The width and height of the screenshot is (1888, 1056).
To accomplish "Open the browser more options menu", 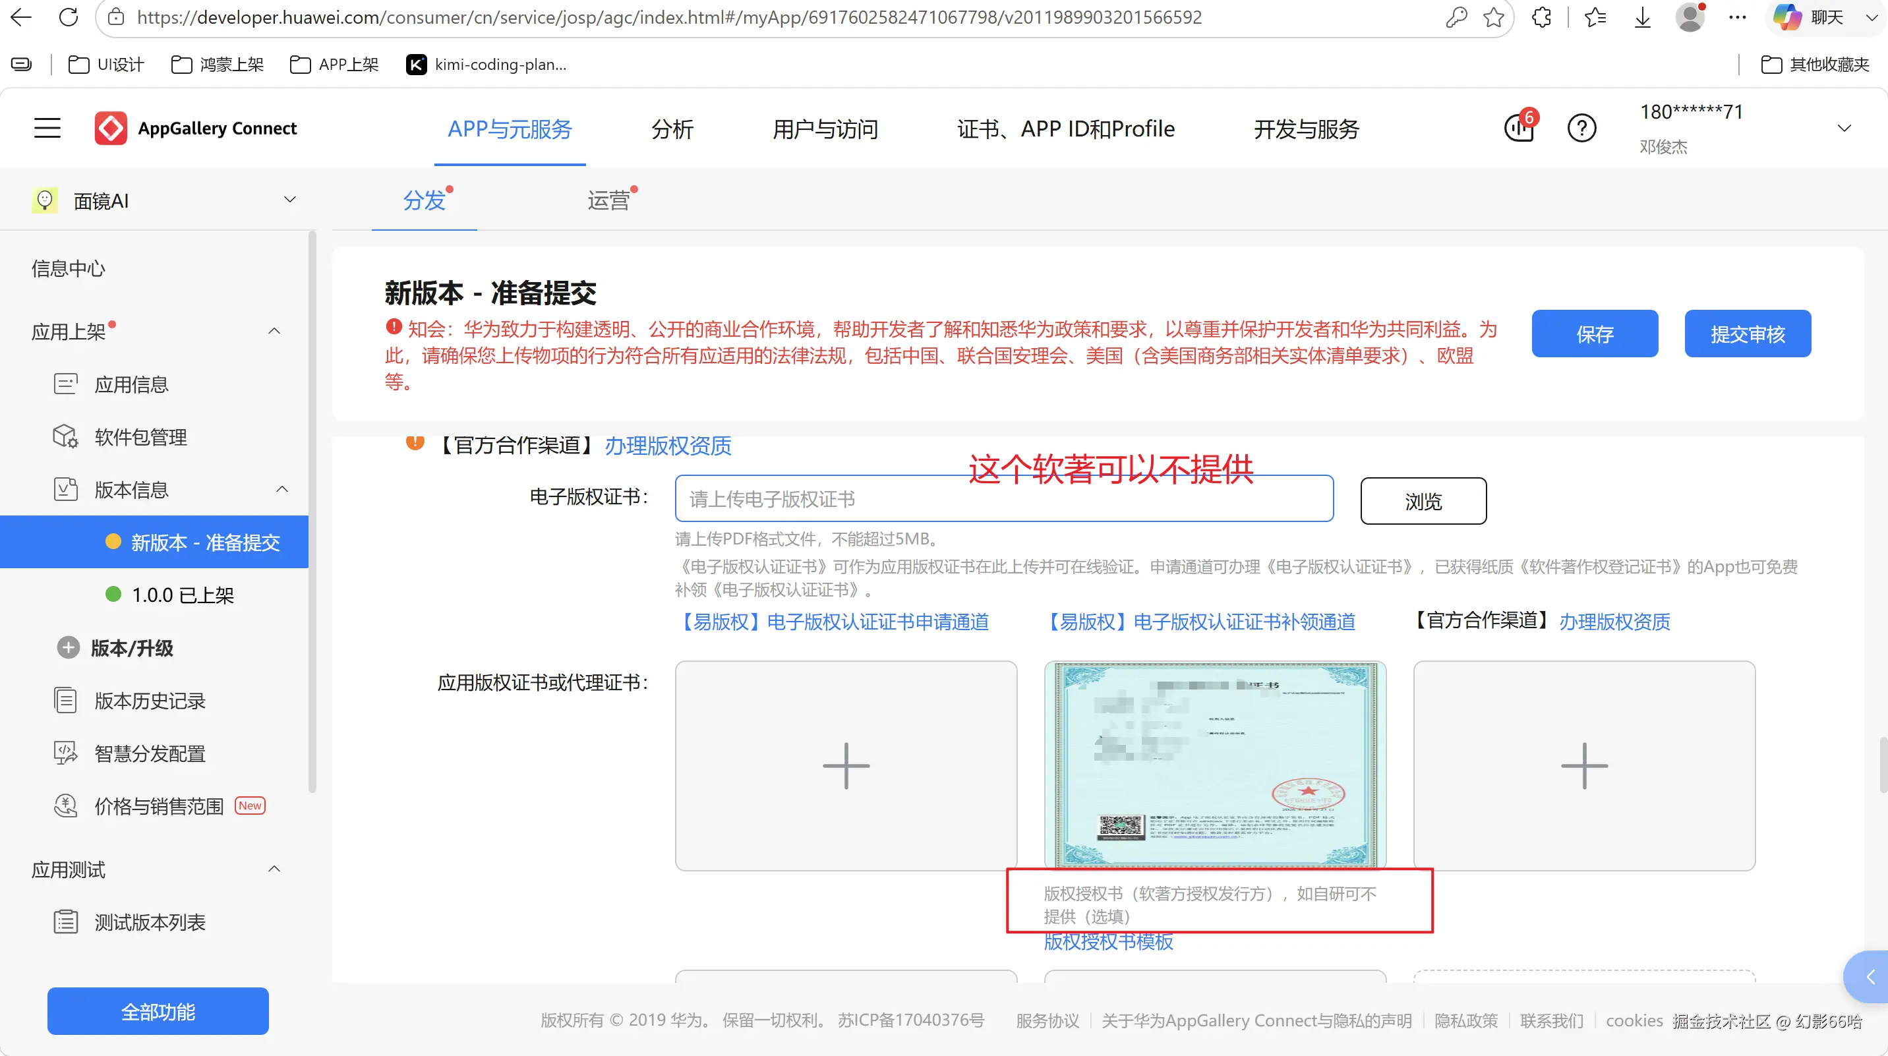I will (1738, 17).
